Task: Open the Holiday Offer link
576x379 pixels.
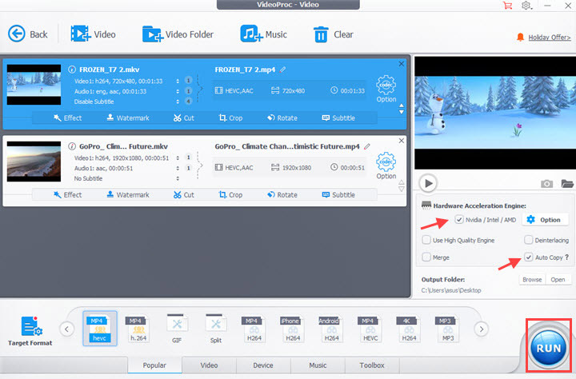Action: (549, 37)
